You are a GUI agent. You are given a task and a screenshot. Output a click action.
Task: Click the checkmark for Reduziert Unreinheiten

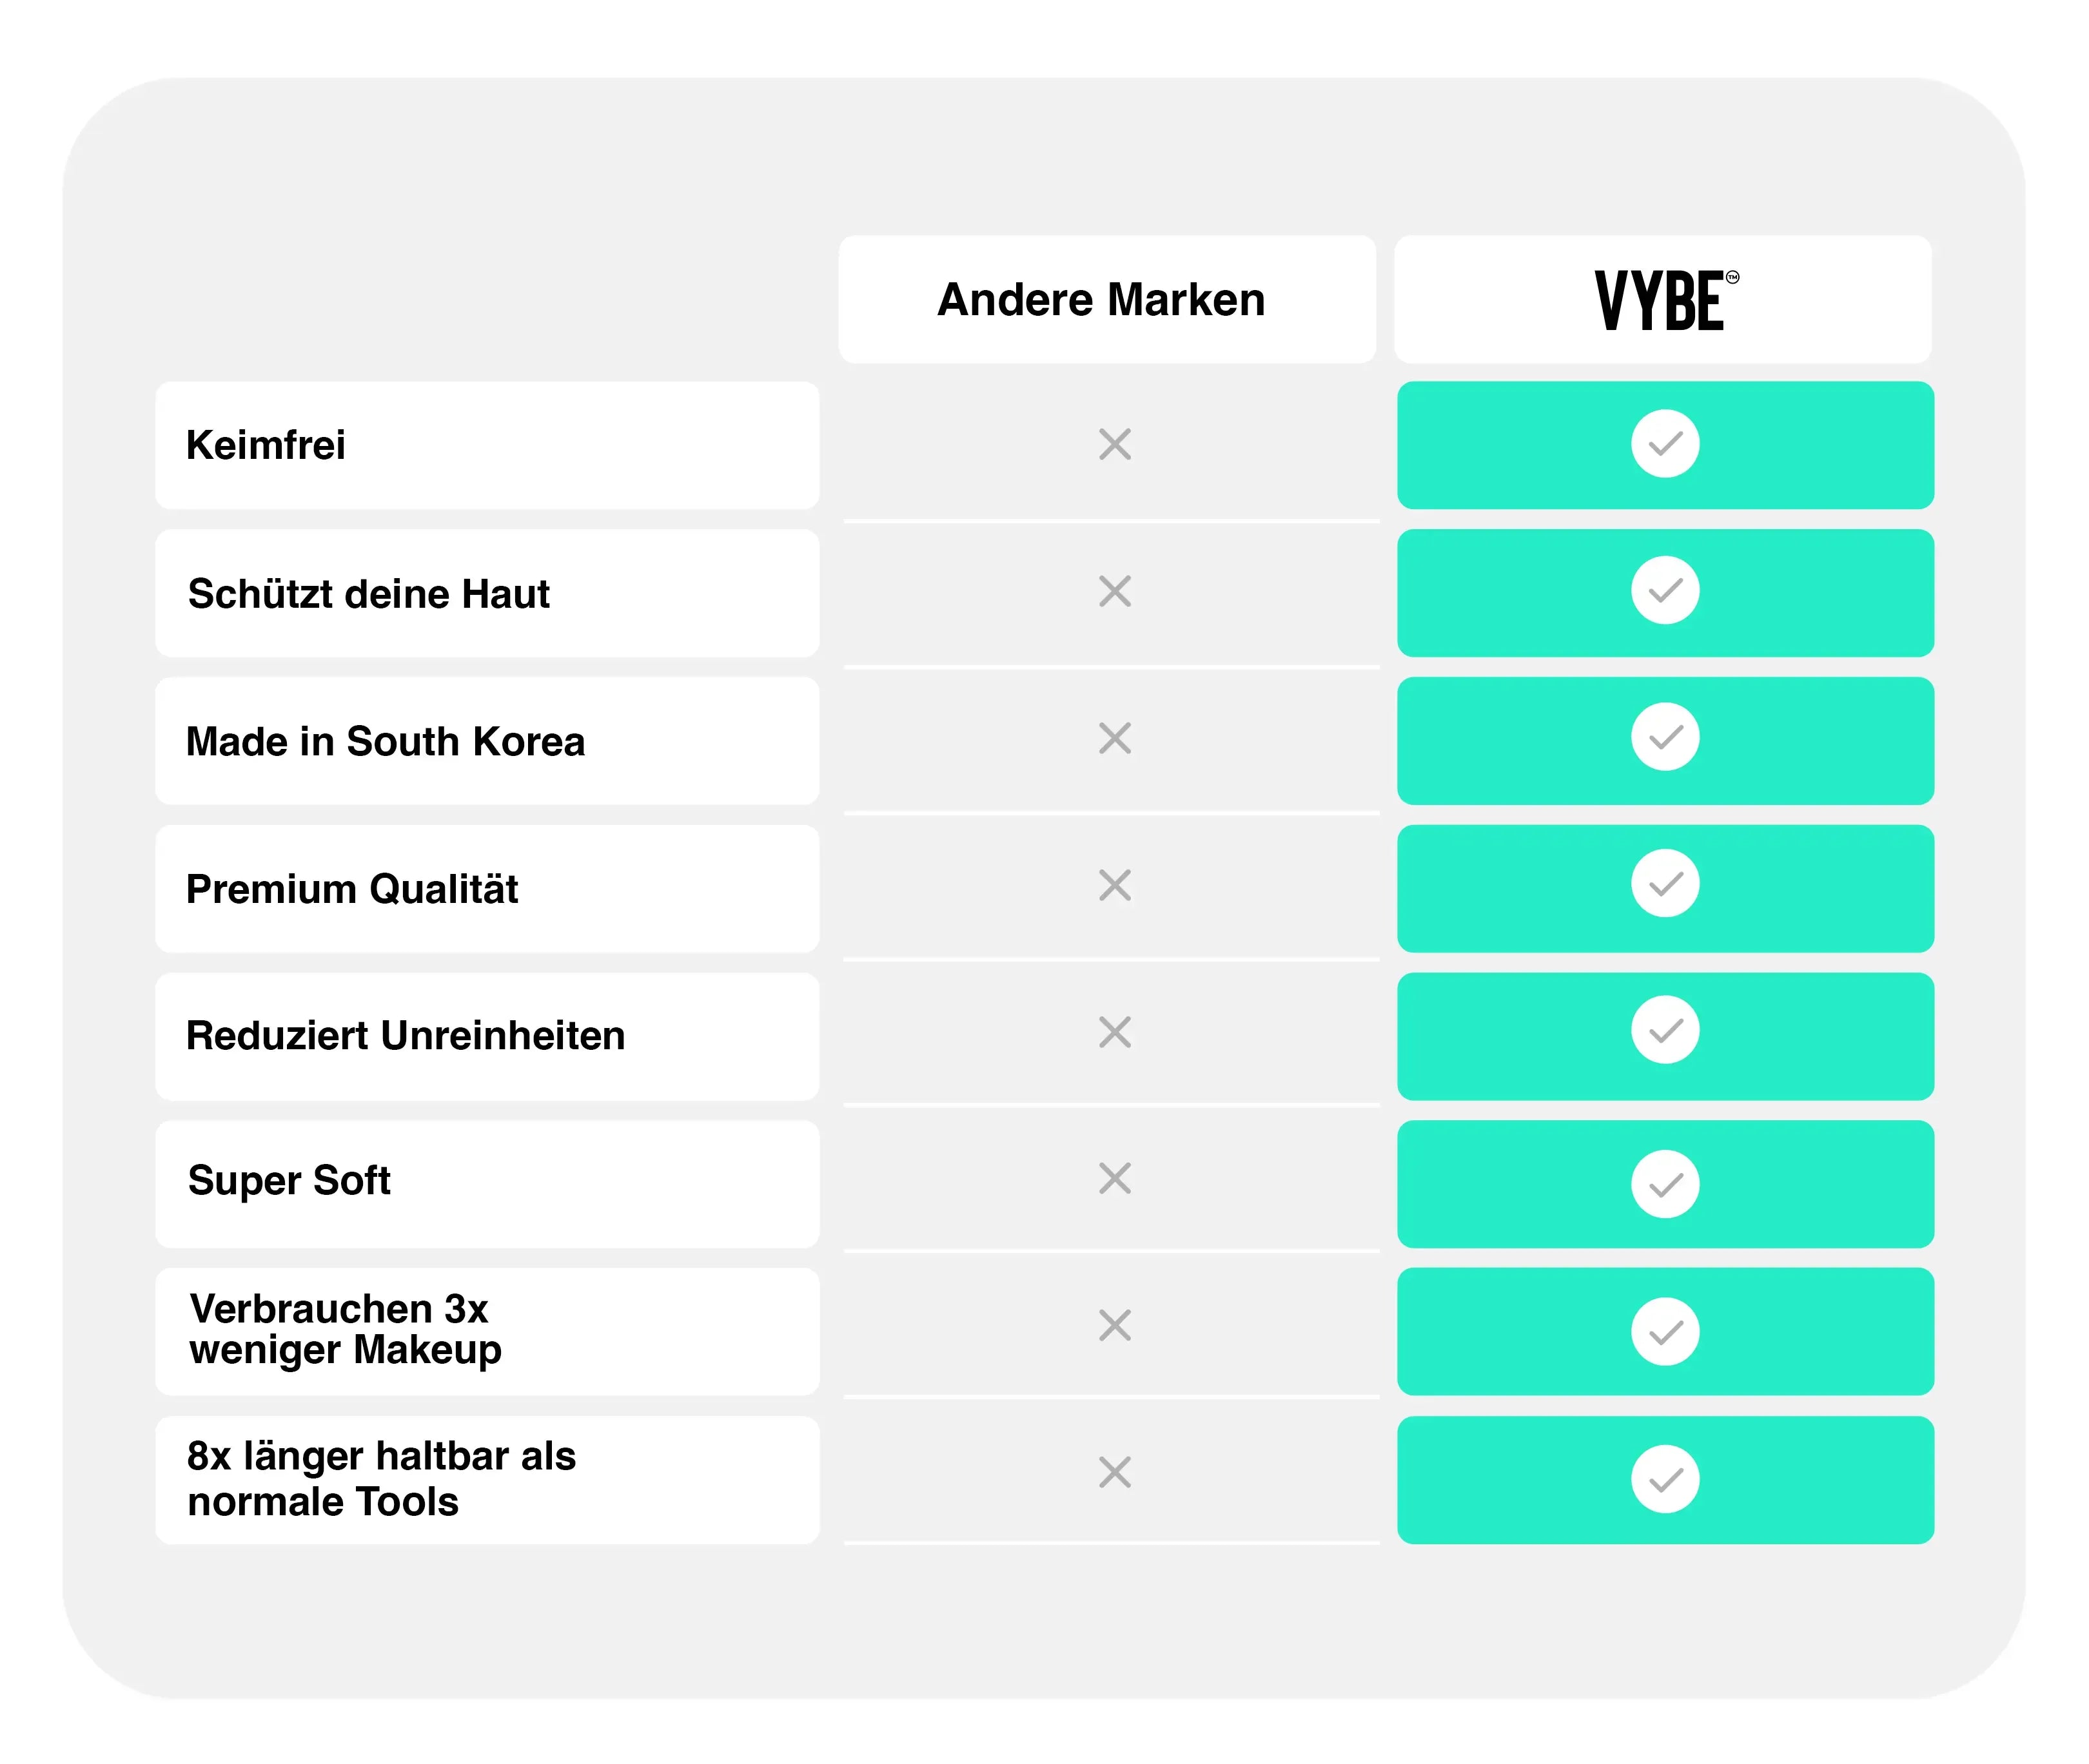1665,1031
